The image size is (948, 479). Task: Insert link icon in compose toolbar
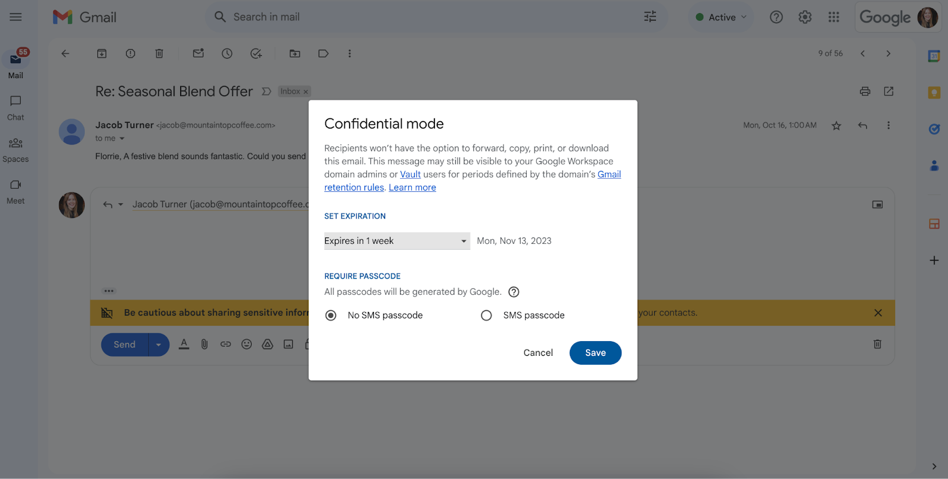[226, 344]
